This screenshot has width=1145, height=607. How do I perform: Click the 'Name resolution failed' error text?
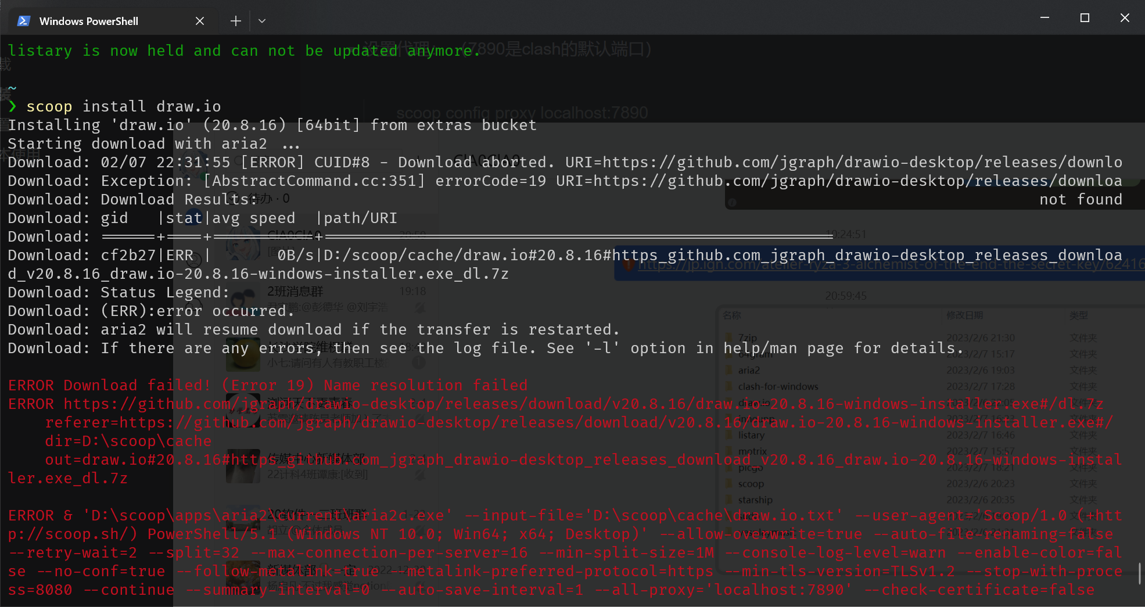point(426,386)
